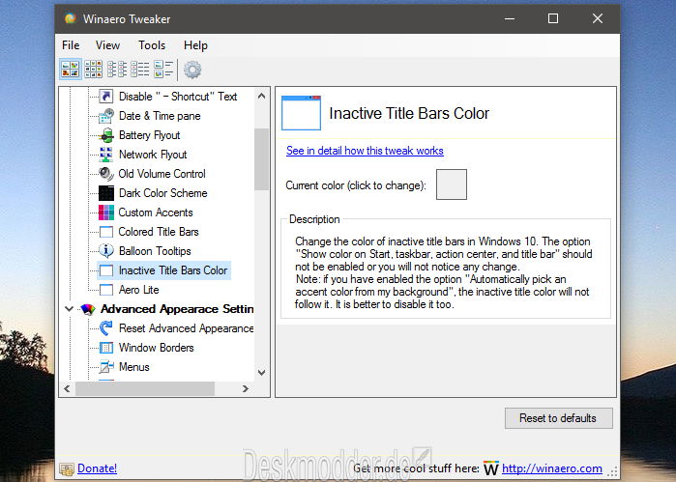Select 'Battery Flyout' in the tree

click(x=149, y=135)
